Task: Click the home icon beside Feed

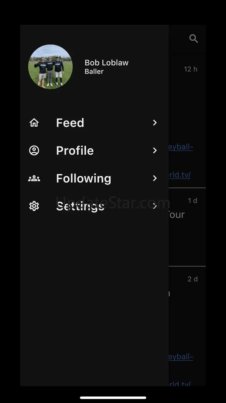Action: tap(34, 123)
